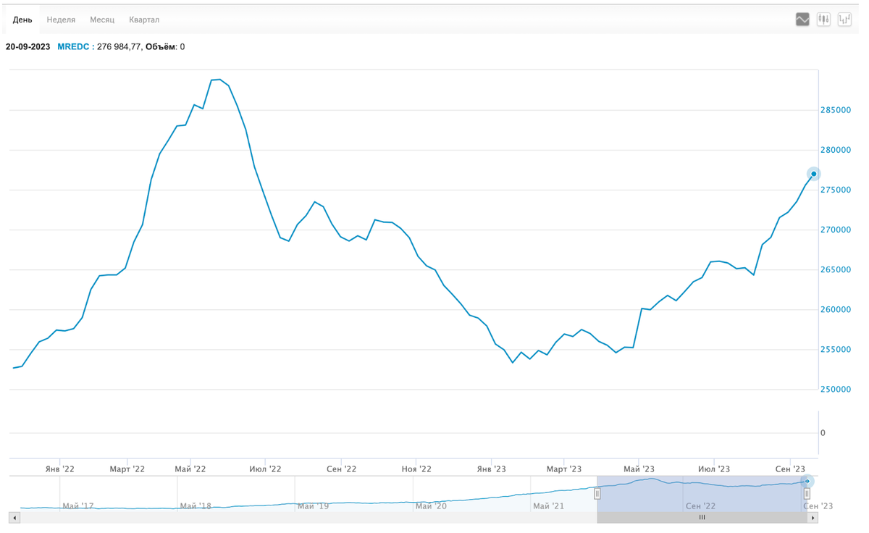Click the scrollbar right arrow button
Image resolution: width=869 pixels, height=533 pixels.
(x=813, y=518)
